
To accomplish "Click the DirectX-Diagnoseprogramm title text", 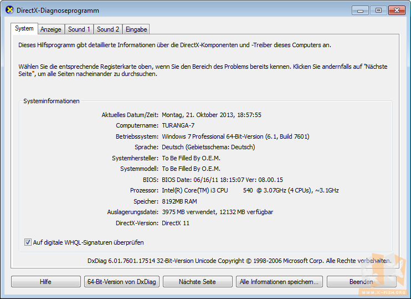I will 58,11.
